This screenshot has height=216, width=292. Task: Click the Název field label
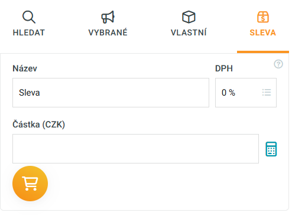pyautogui.click(x=25, y=68)
